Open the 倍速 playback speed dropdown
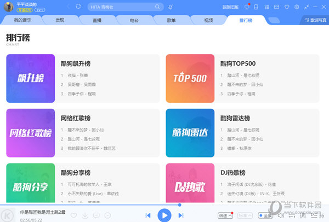The height and width of the screenshot is (222, 329). coord(225,215)
